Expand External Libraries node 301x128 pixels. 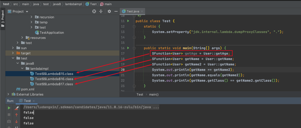pyautogui.click(x=8, y=94)
